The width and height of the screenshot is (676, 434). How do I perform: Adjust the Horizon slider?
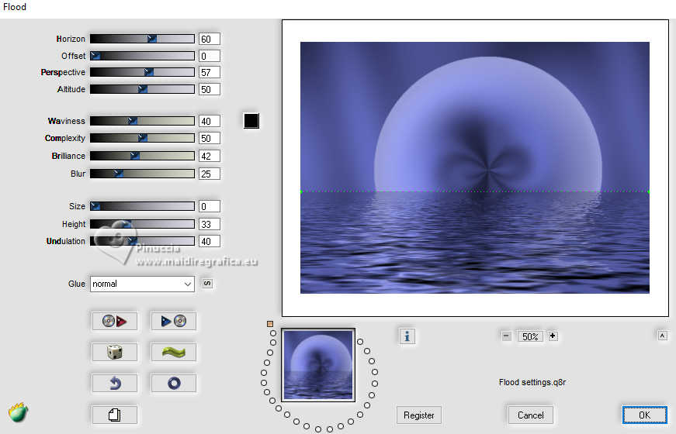[x=142, y=39]
